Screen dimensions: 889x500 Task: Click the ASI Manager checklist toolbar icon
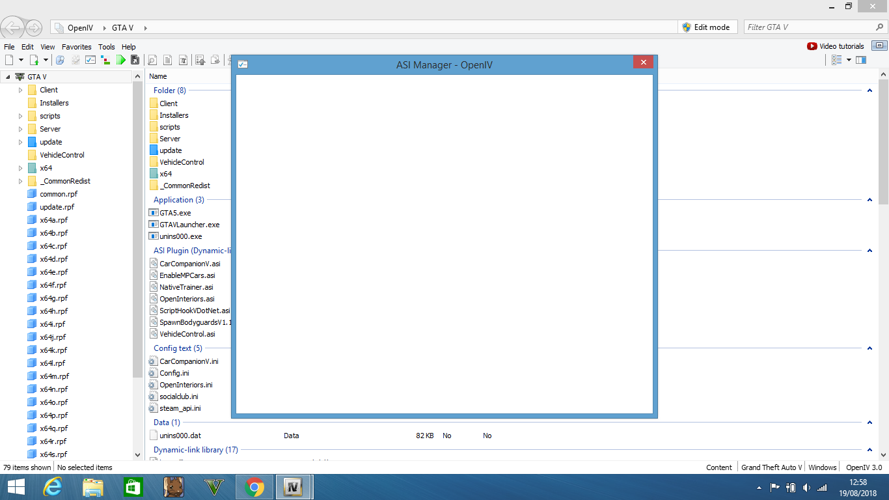click(x=90, y=60)
